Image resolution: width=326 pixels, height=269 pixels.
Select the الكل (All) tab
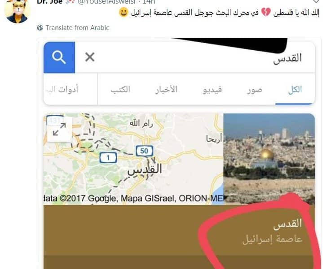point(295,90)
